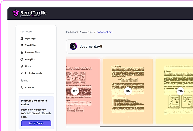Click the document.pdf file icon circle
The height and width of the screenshot is (131, 193).
[73, 46]
